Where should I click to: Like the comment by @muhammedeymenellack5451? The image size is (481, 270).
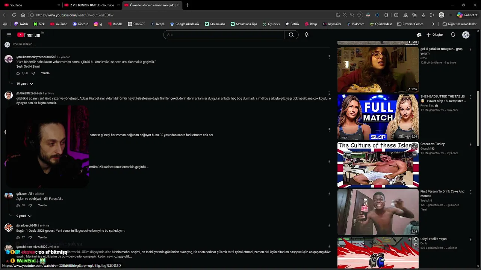18,73
